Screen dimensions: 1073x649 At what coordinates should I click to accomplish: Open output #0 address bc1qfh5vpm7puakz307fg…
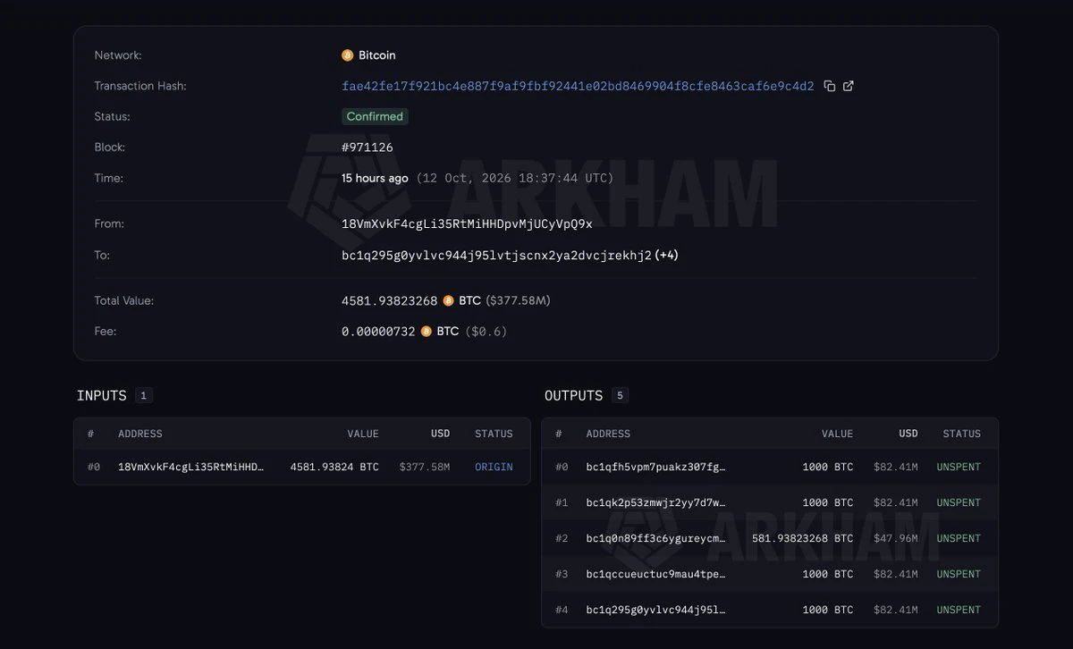click(x=655, y=467)
